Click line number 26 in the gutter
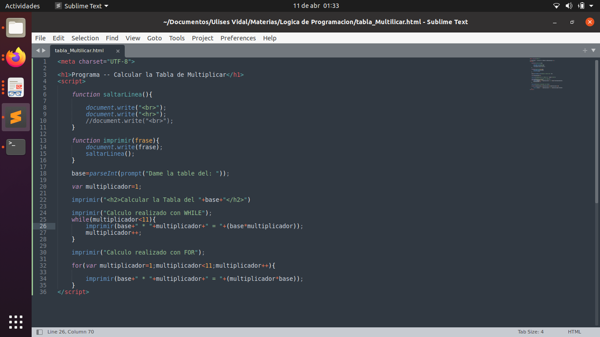600x337 pixels. coord(43,226)
